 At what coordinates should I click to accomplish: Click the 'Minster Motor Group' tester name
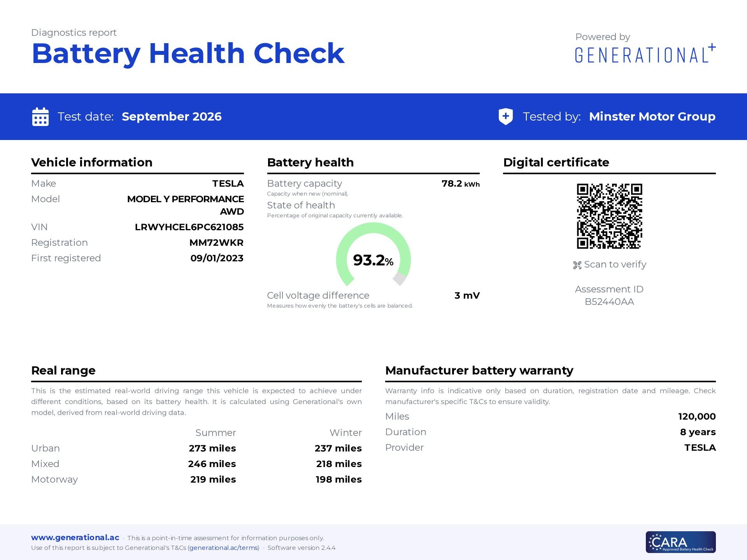pos(652,117)
